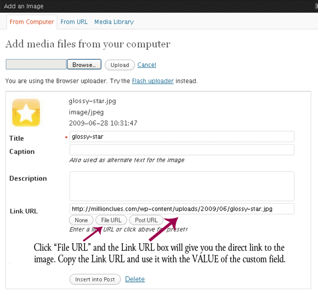Click the 2009-06-28 10:31:47 timestamp
The width and height of the screenshot is (318, 293).
(x=103, y=123)
